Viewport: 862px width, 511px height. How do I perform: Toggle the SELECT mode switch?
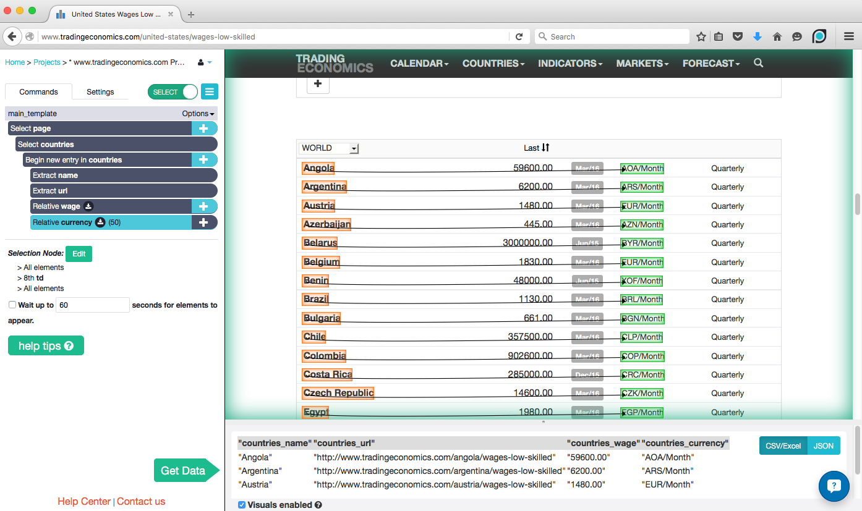tap(173, 92)
